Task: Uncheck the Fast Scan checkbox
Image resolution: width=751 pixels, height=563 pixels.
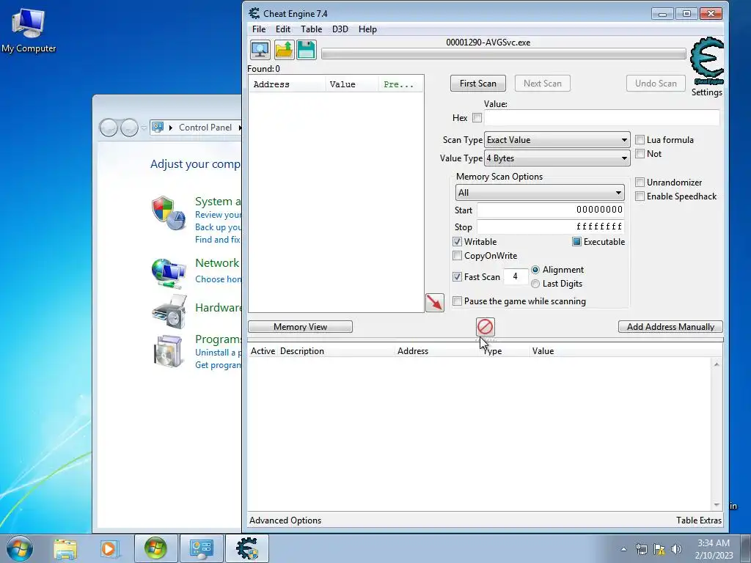Action: point(458,276)
